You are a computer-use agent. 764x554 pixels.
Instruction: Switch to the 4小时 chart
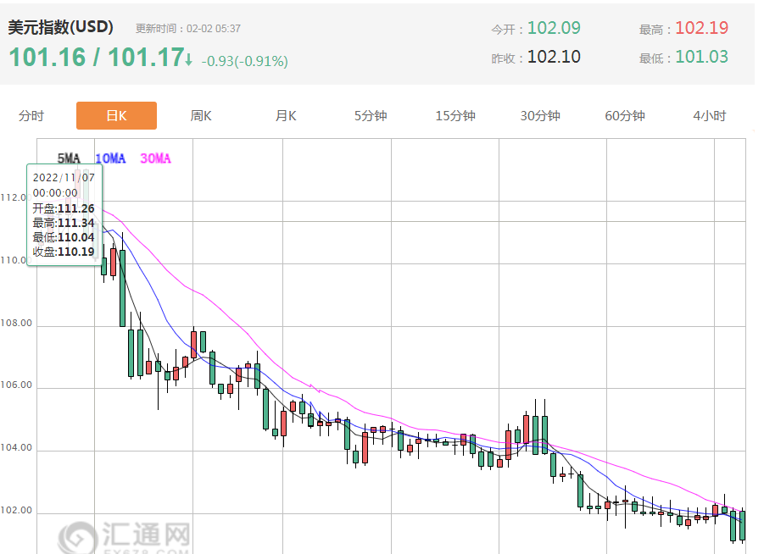pyautogui.click(x=710, y=116)
